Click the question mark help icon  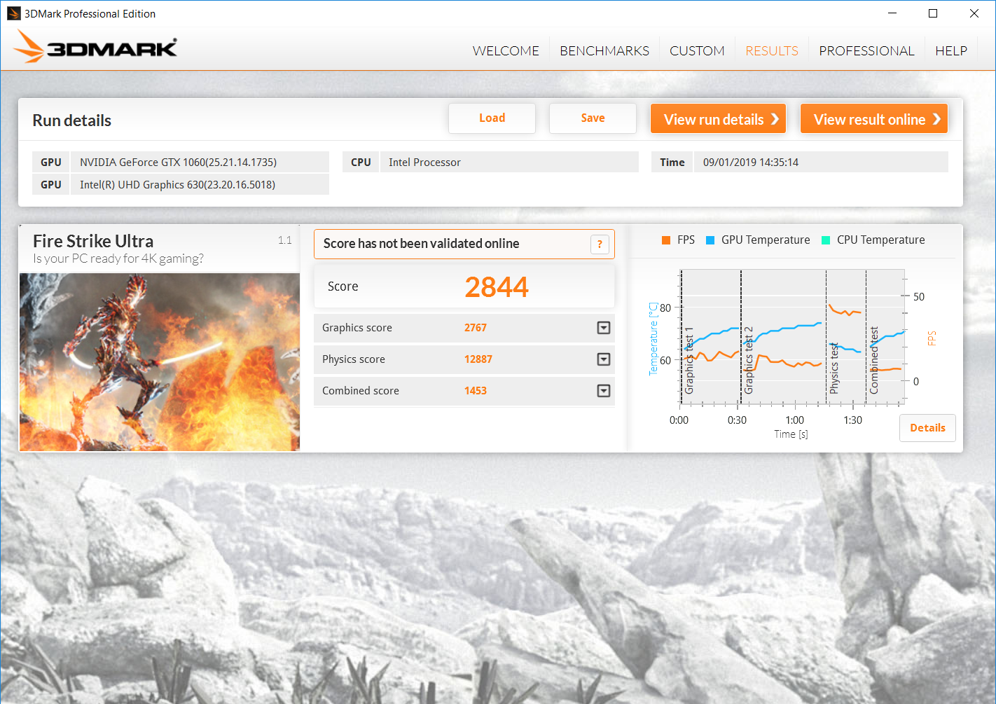[x=600, y=244]
